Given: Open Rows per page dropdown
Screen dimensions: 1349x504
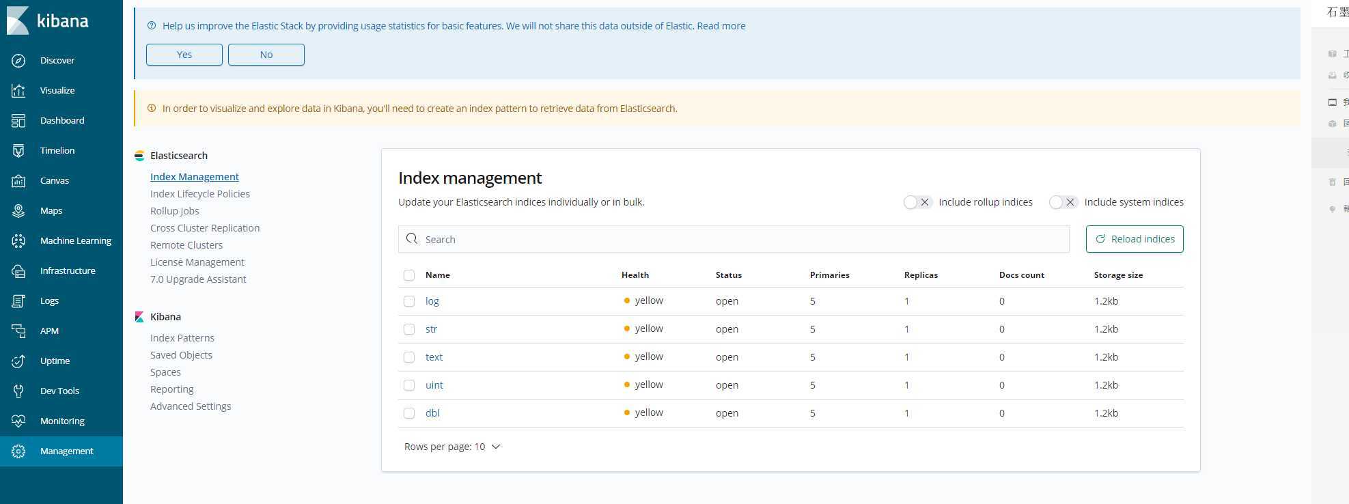Looking at the screenshot, I should 452,447.
